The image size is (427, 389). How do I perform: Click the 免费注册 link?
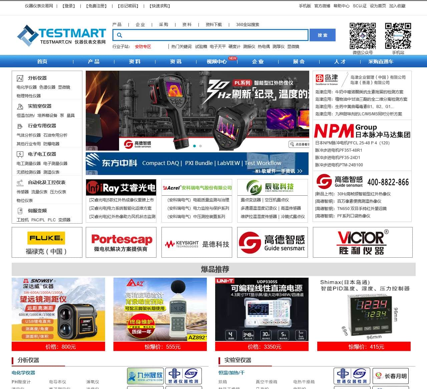pos(96,6)
